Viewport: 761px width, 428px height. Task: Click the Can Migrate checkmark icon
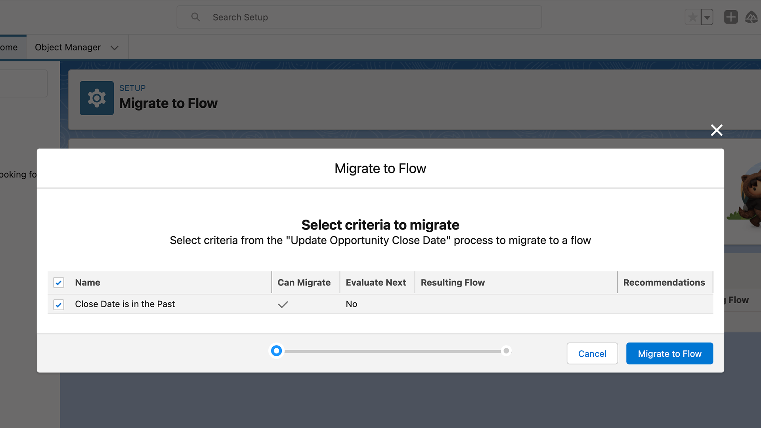(283, 304)
